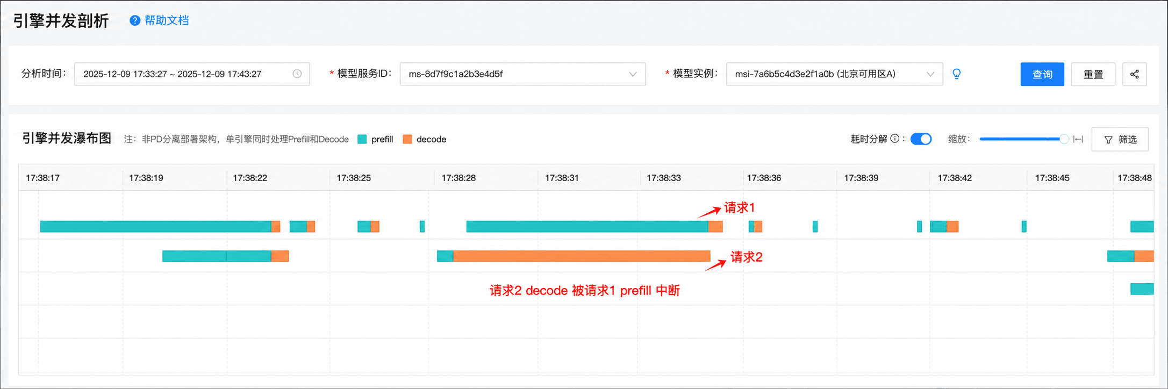1168x389 pixels.
Task: Click the 重置 reset button
Action: pyautogui.click(x=1093, y=74)
